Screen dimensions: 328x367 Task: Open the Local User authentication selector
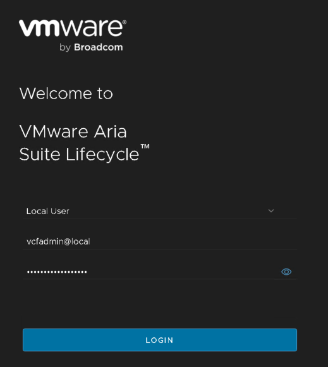(x=160, y=211)
